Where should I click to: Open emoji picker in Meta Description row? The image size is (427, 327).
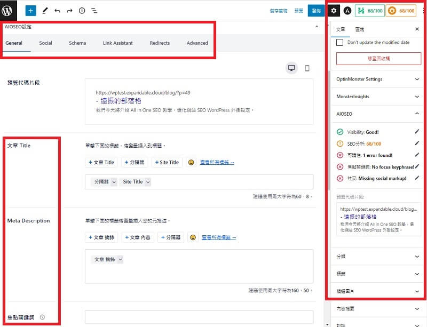point(193,237)
